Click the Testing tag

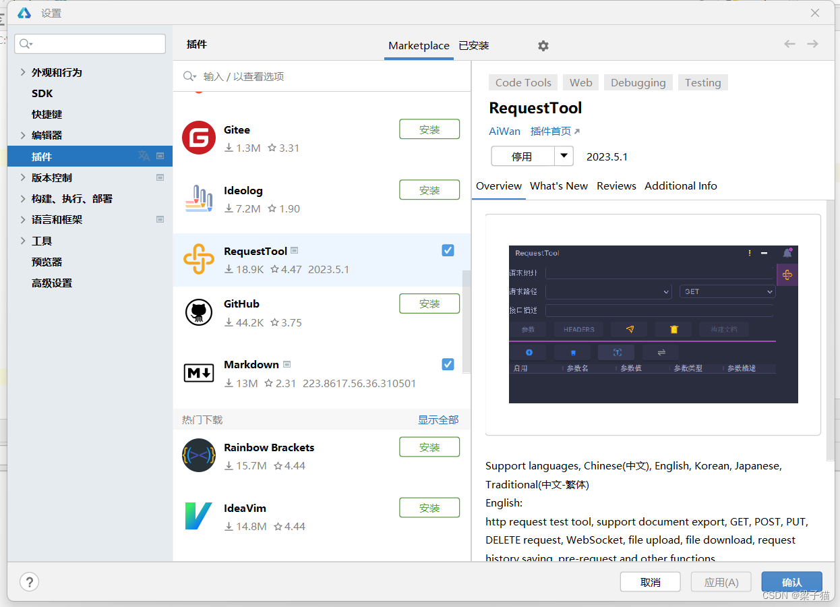(x=703, y=82)
